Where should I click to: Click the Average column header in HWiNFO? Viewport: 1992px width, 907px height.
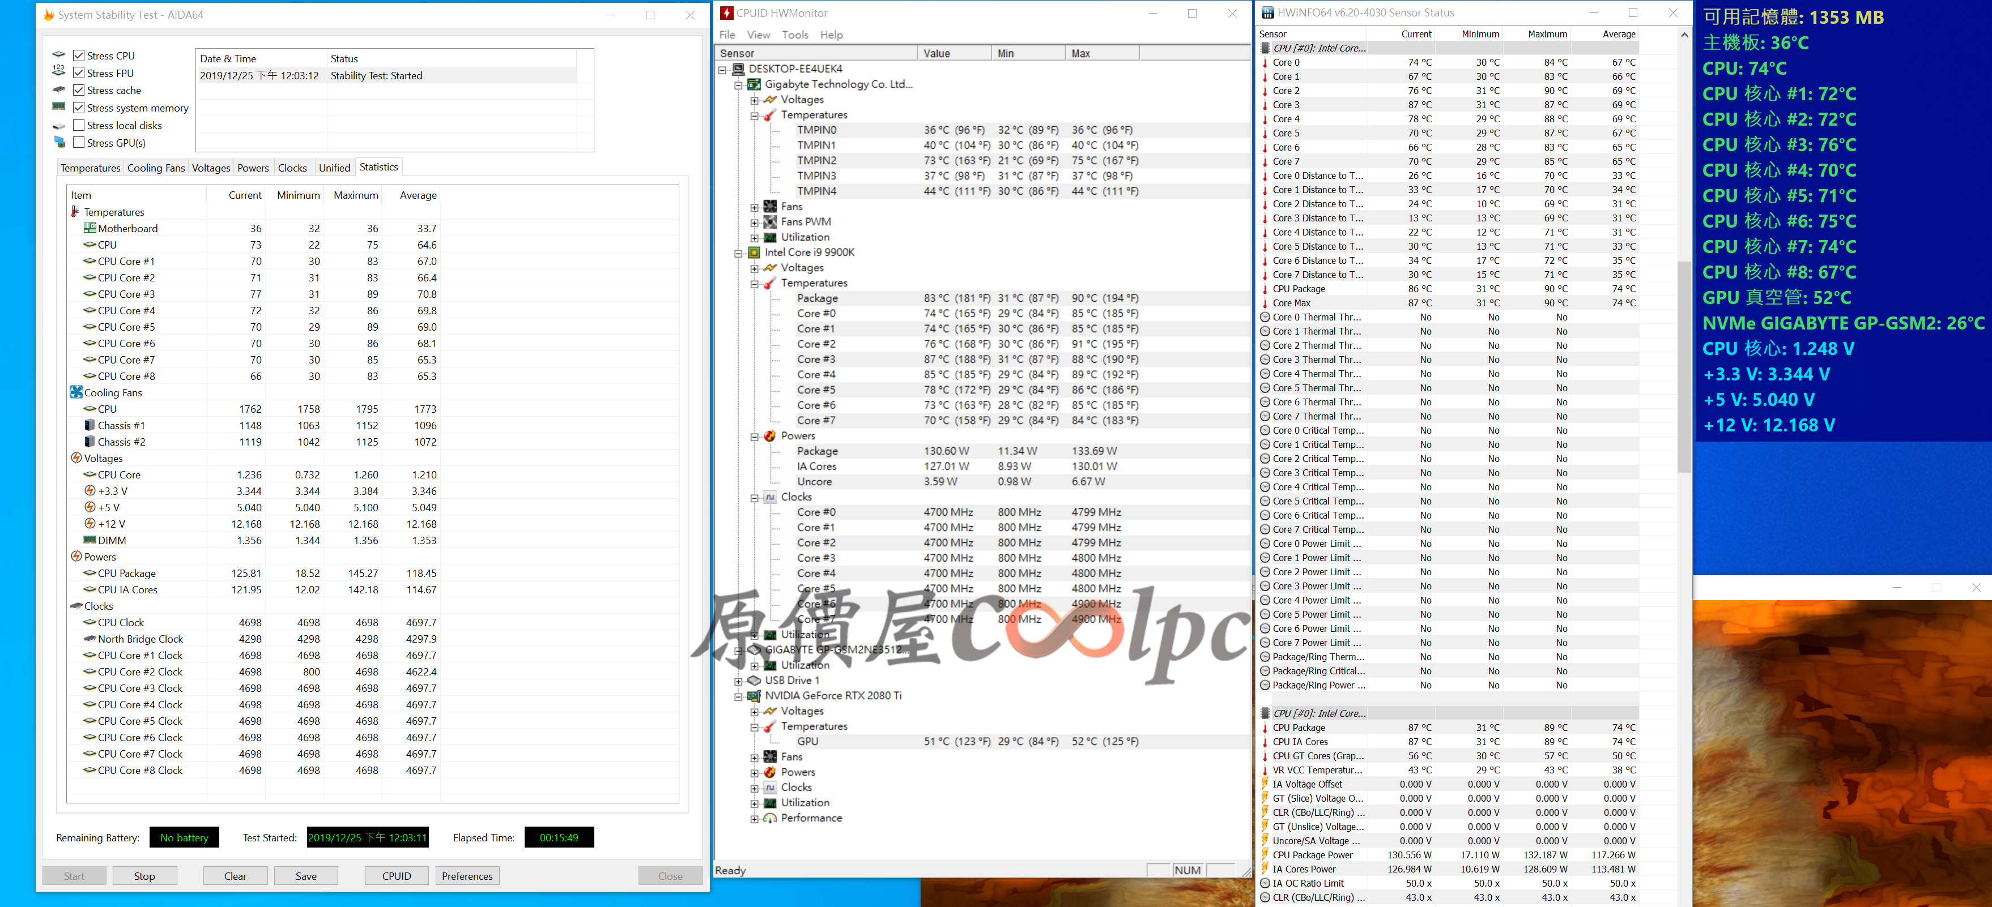[x=1606, y=34]
